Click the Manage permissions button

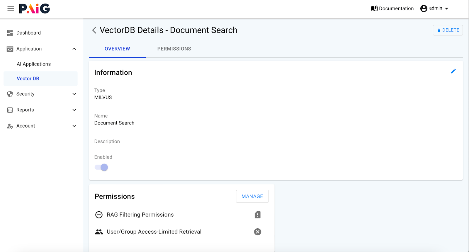pos(252,196)
